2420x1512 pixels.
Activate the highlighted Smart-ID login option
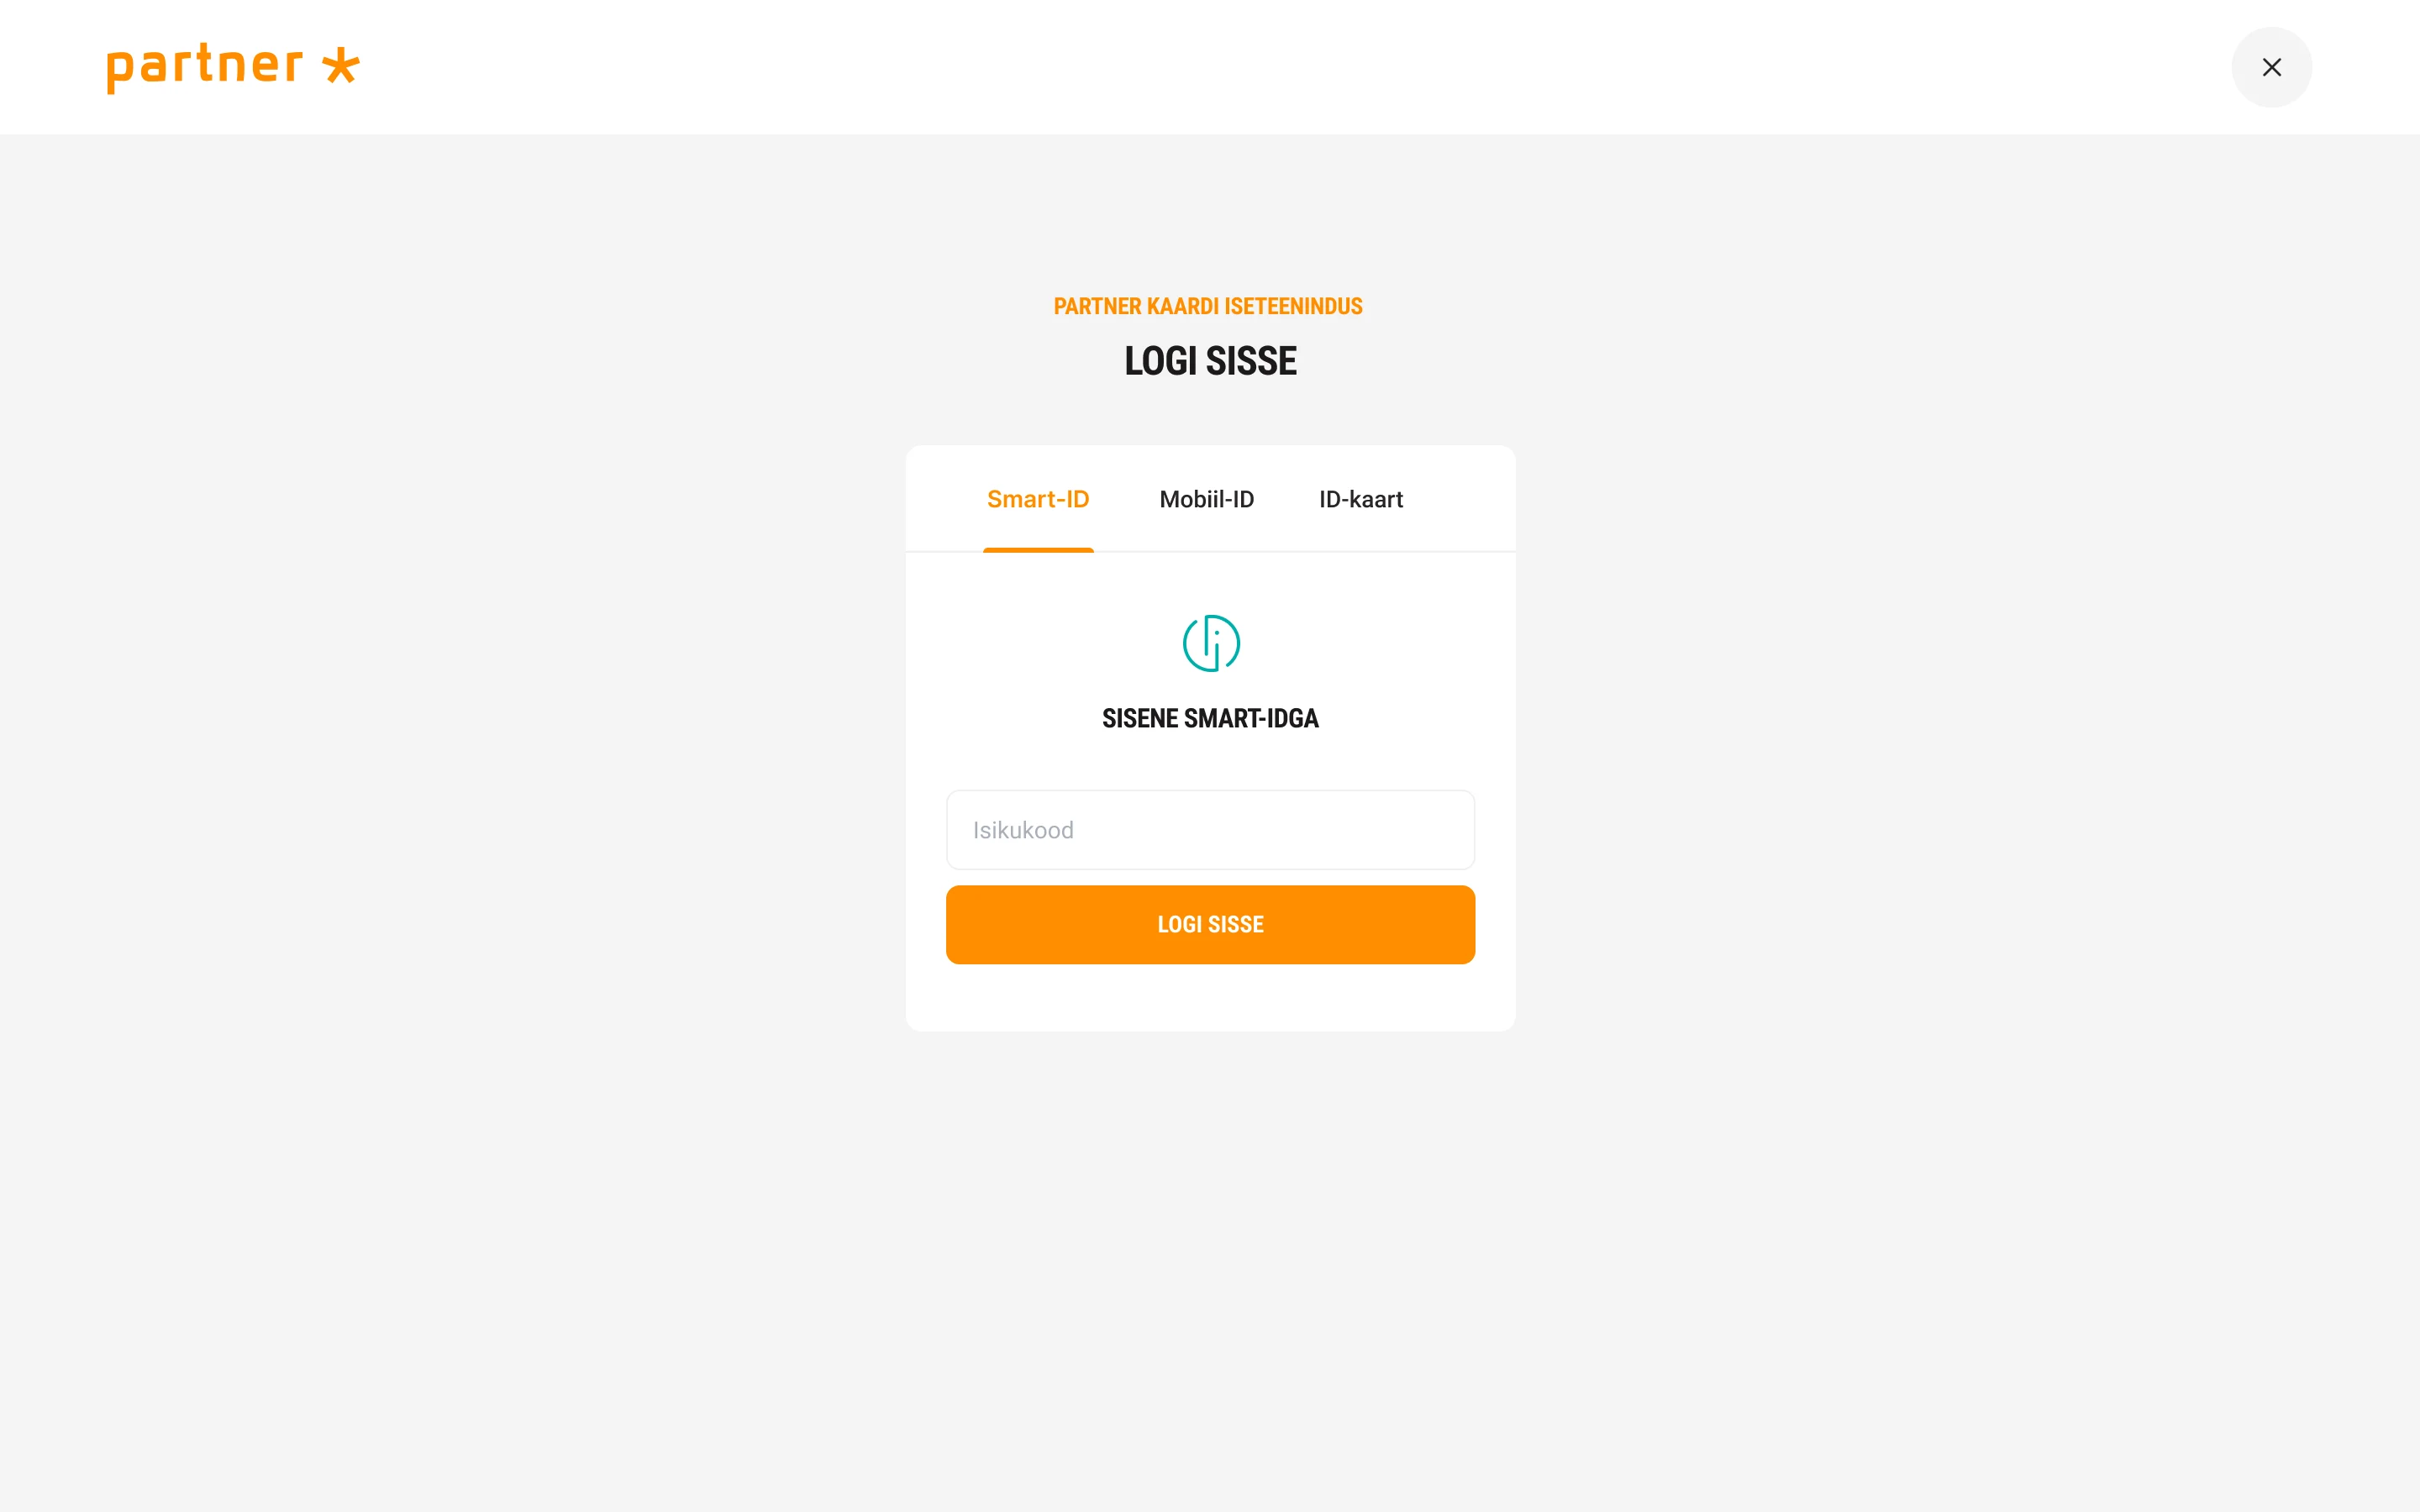click(x=1038, y=499)
